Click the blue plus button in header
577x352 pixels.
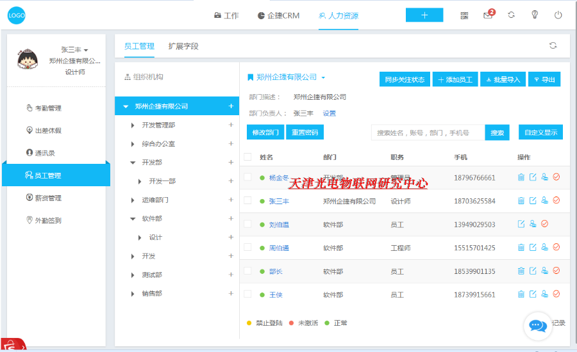[424, 15]
